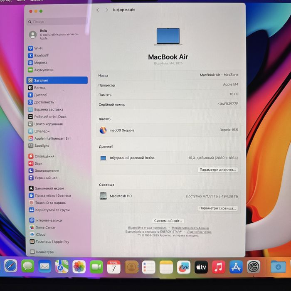Open Акумулятор (Battery) settings

[x=41, y=70]
